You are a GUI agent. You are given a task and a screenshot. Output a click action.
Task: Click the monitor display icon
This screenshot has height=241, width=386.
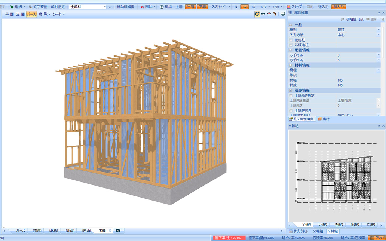(283, 14)
